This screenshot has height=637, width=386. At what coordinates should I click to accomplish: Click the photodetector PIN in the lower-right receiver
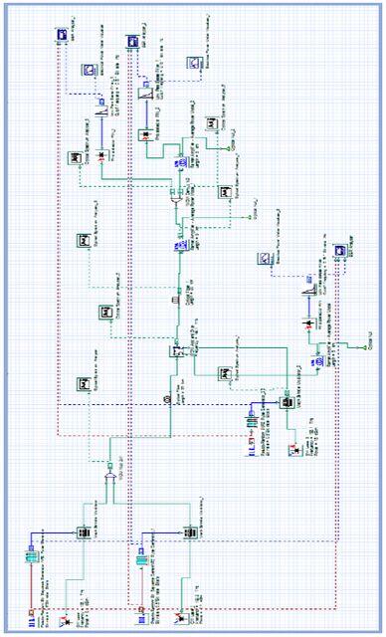tap(308, 323)
